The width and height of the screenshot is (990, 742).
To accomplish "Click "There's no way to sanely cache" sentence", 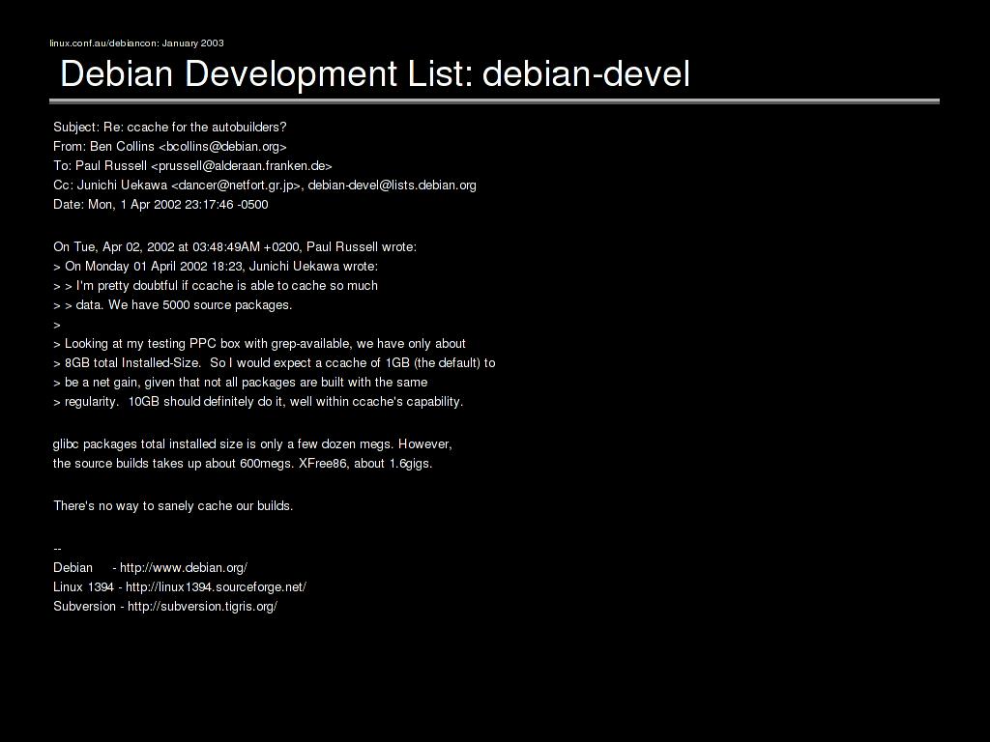I will pos(173,505).
